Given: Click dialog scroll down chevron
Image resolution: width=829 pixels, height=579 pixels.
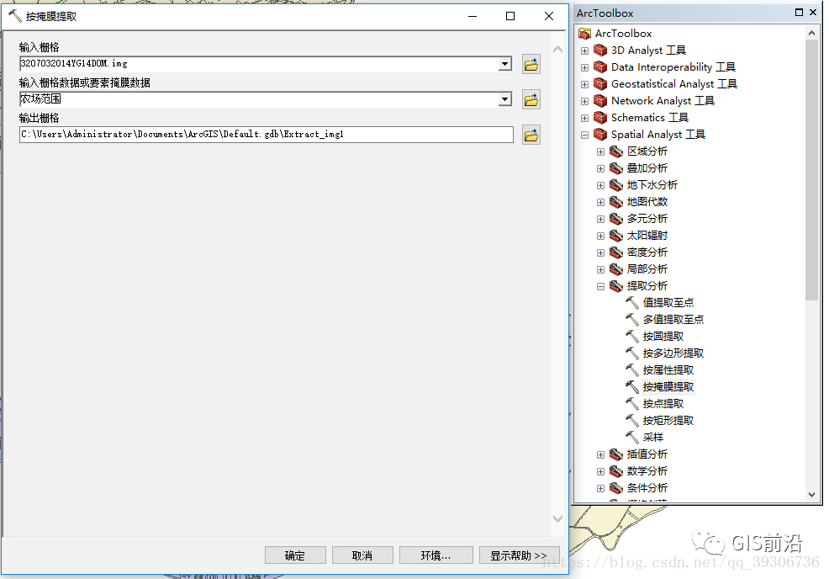Looking at the screenshot, I should (557, 518).
